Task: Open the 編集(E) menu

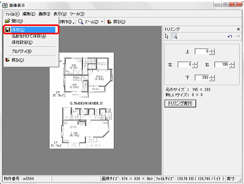Action: pos(29,14)
